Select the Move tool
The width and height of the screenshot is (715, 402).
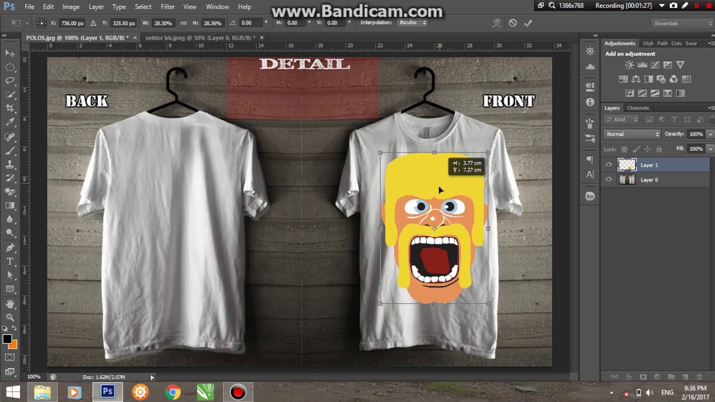10,53
